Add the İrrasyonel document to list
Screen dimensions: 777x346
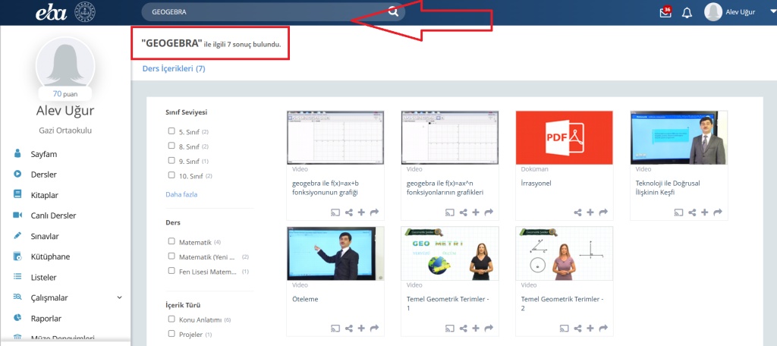pos(590,212)
